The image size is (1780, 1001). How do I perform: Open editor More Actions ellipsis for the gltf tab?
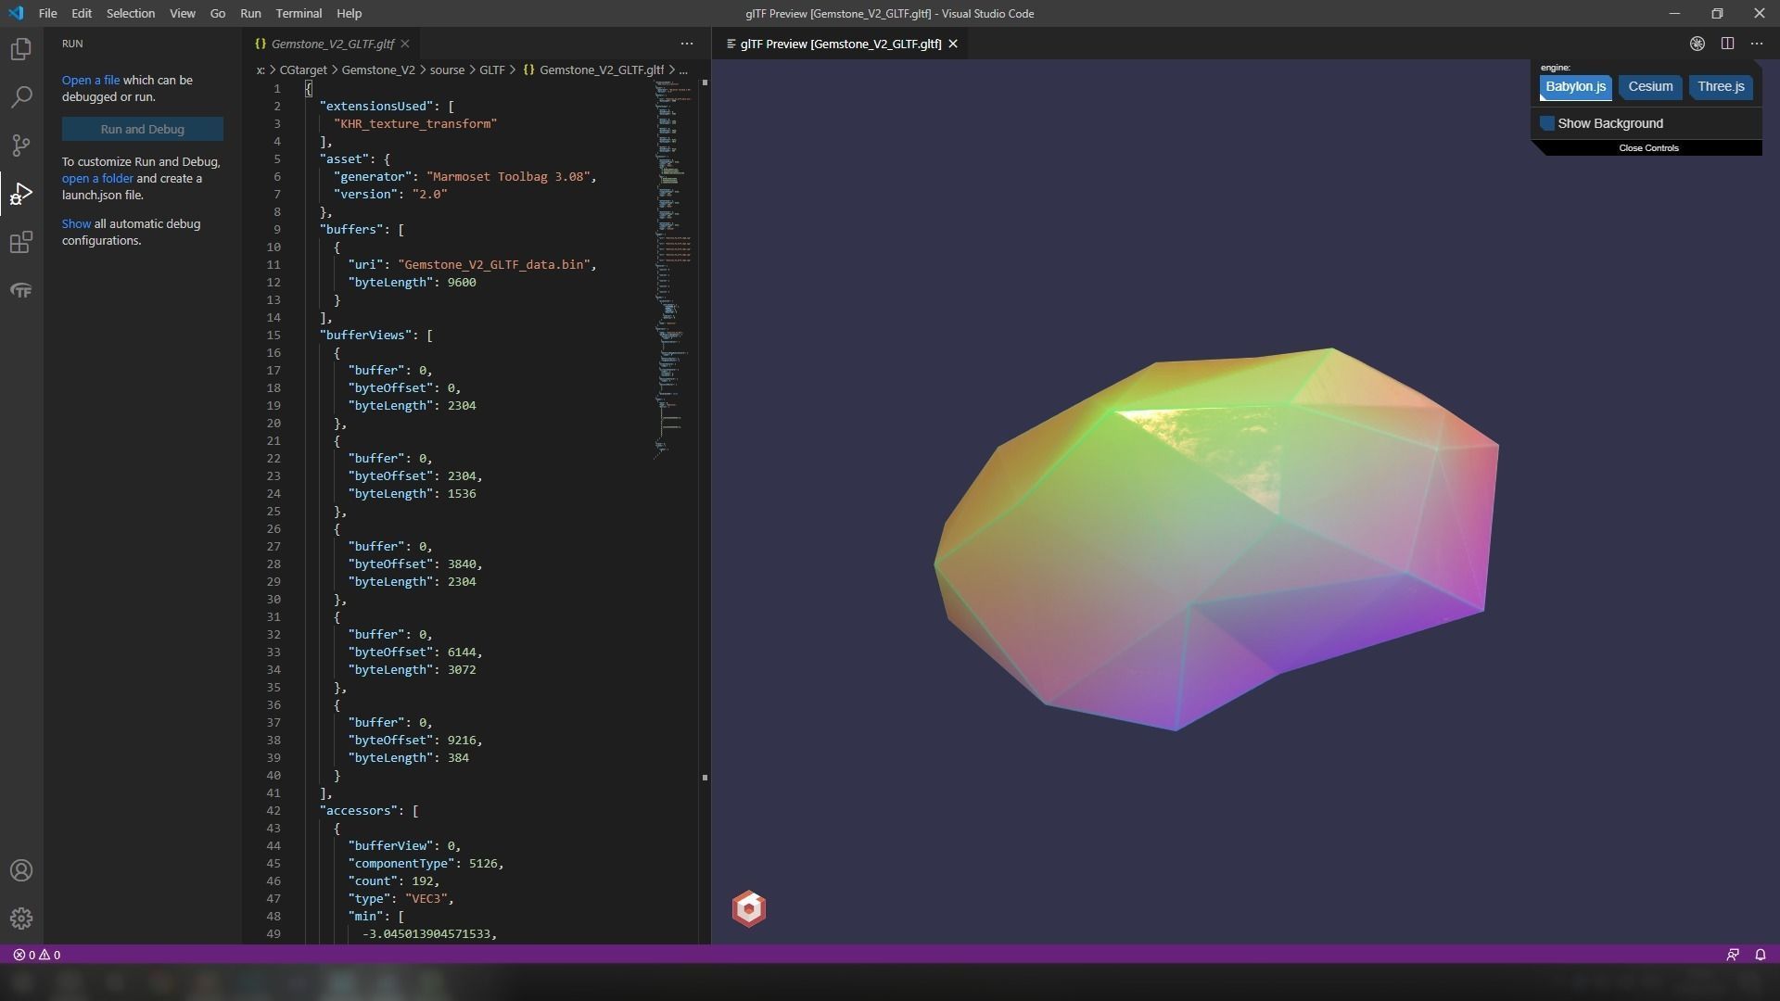point(686,44)
